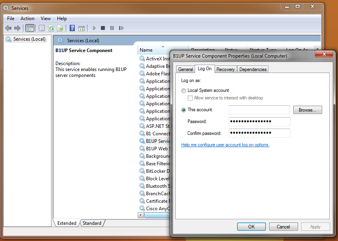338x241 pixels.
Task: Click the This account text field
Action: tap(259, 110)
